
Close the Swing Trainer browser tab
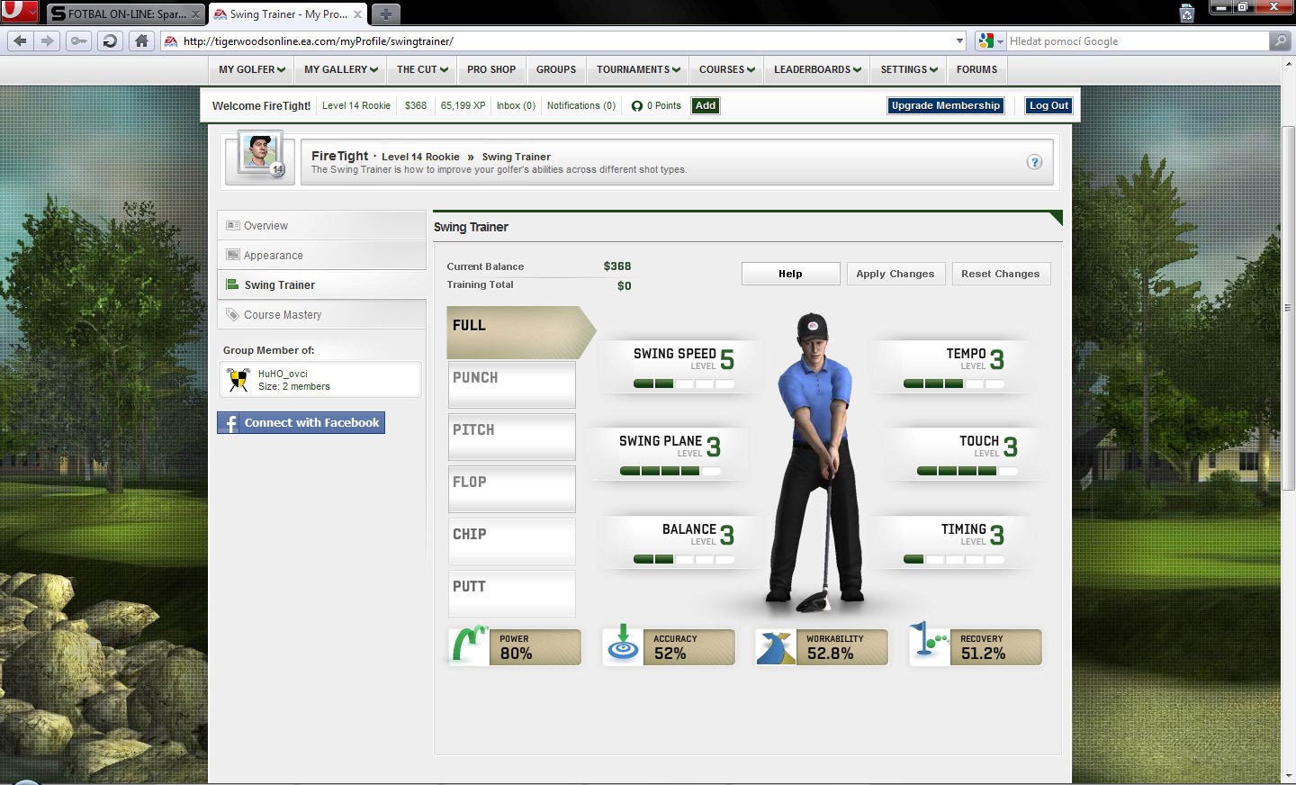click(357, 14)
